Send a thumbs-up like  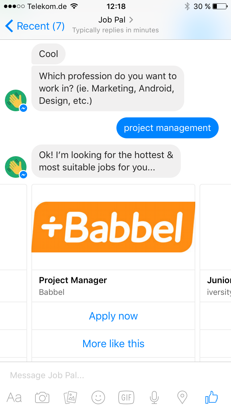(x=212, y=397)
